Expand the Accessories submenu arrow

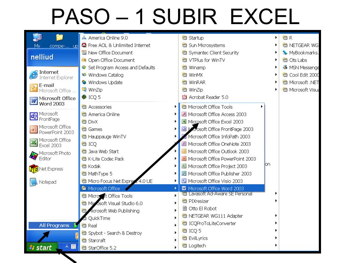tap(175, 107)
